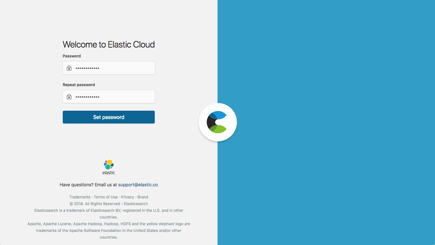The width and height of the screenshot is (435, 245).
Task: Click the Elastic Cloud circular logo
Action: 218,122
